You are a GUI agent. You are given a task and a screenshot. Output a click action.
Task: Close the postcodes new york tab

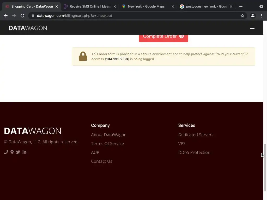click(x=231, y=7)
